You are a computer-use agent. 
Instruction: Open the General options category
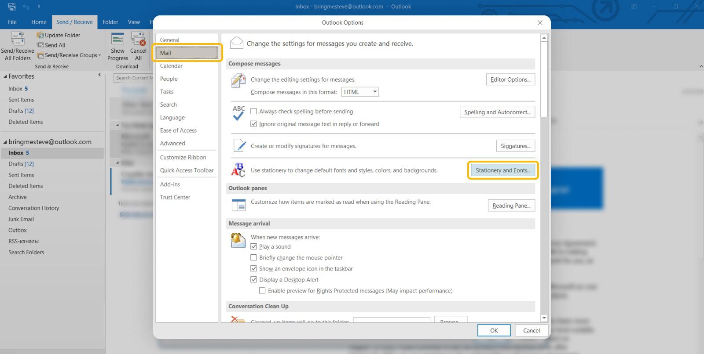[x=187, y=40]
